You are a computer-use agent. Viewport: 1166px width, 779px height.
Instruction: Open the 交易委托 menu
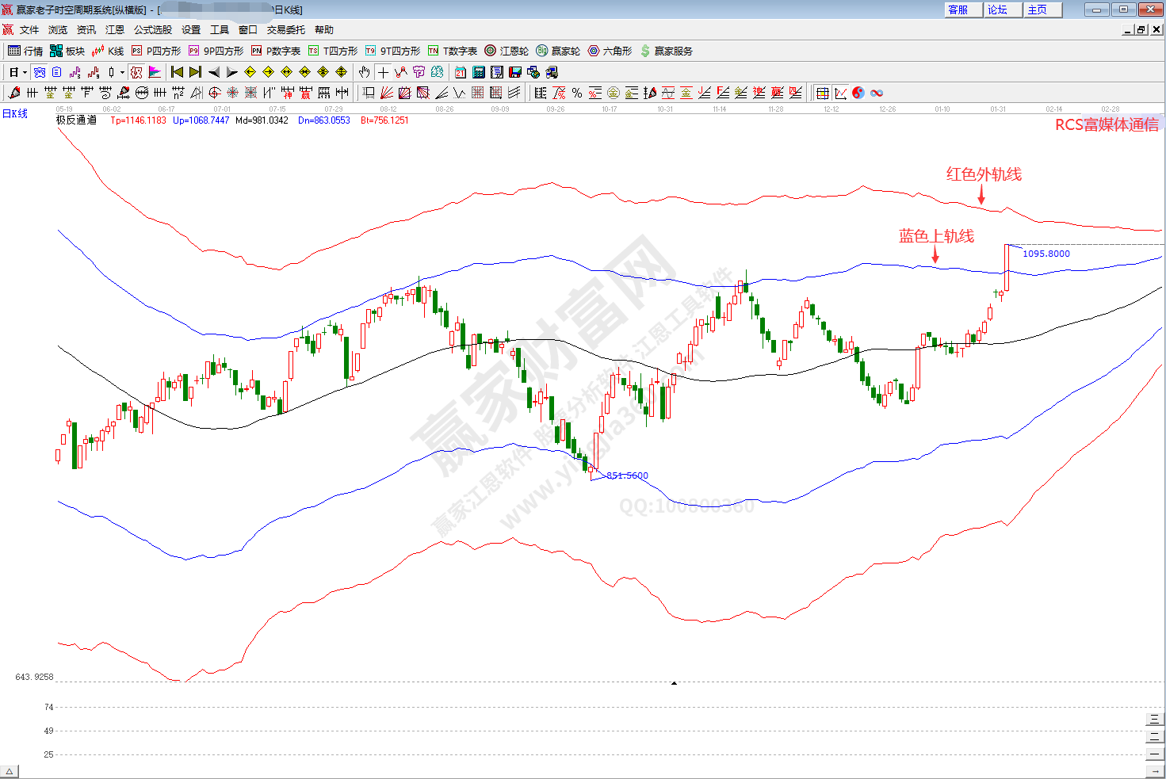285,30
